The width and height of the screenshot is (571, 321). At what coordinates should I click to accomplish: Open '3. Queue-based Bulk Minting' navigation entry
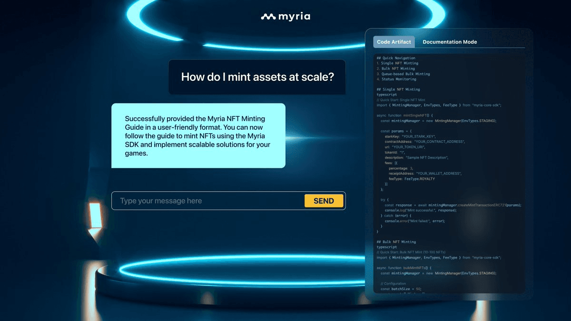point(403,74)
